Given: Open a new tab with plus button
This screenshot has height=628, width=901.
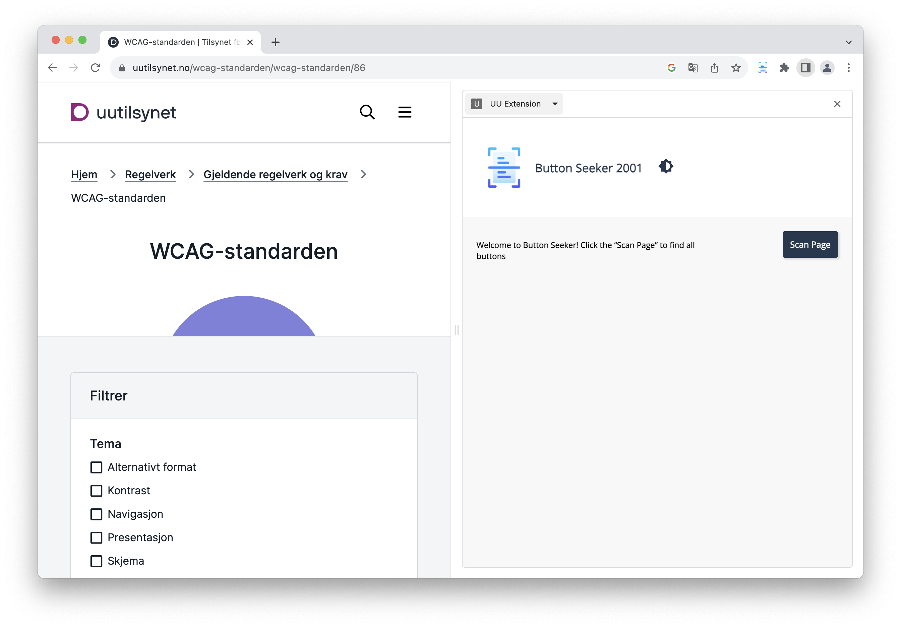Looking at the screenshot, I should click(x=276, y=42).
